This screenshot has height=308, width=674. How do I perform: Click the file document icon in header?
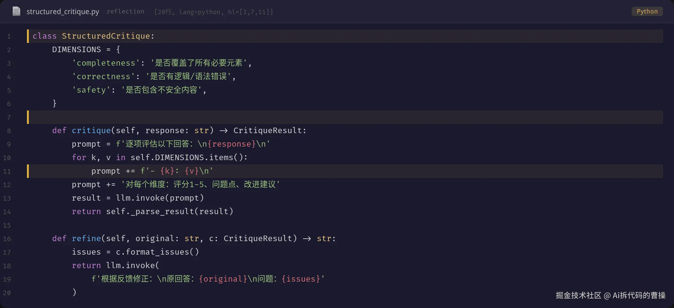pyautogui.click(x=16, y=11)
